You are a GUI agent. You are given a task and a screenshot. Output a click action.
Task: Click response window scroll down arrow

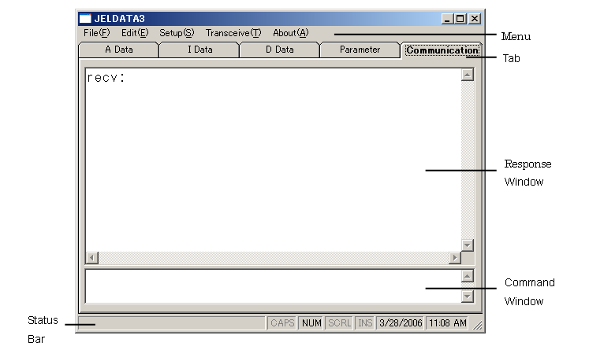pyautogui.click(x=467, y=245)
